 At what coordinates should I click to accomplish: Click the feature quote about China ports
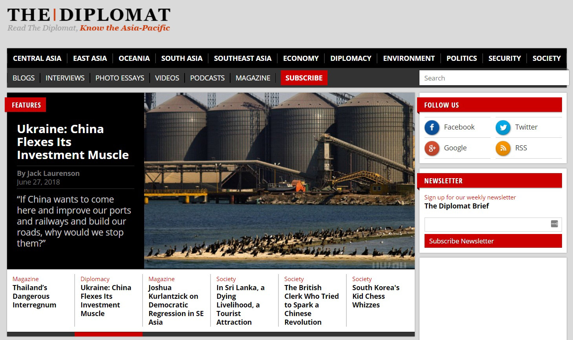[74, 221]
